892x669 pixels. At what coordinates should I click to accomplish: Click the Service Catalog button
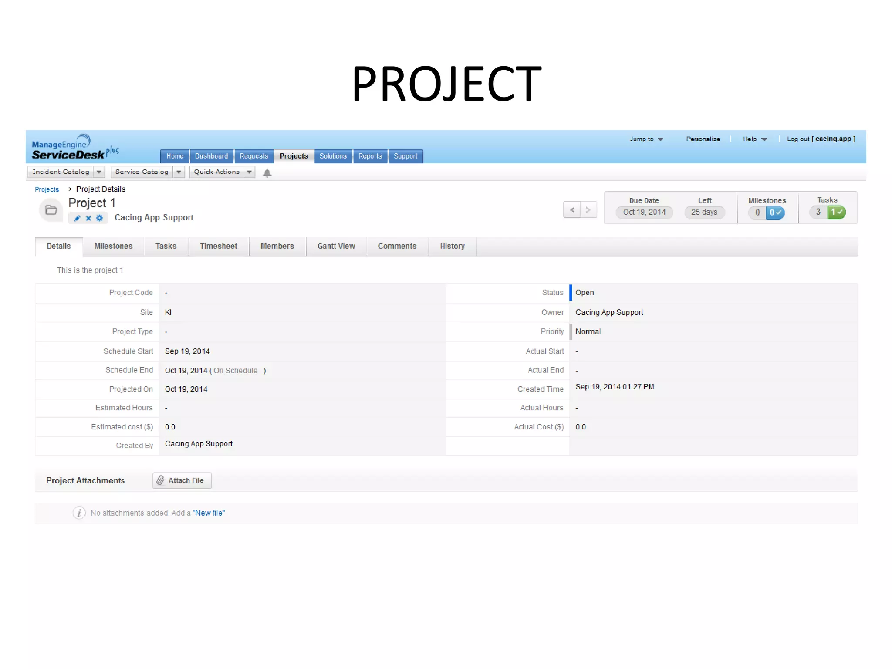[x=142, y=172]
